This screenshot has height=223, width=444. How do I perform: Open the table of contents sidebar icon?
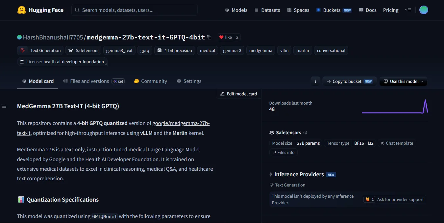click(4, 106)
